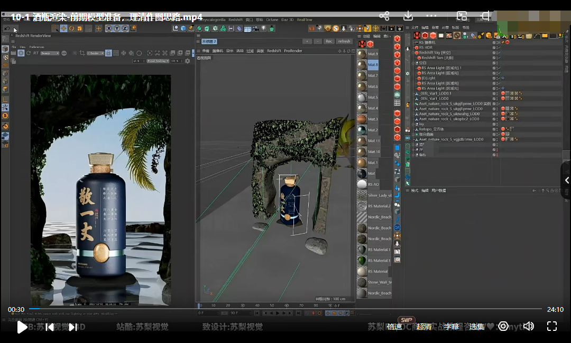This screenshot has width=571, height=343.
Task: Click the volume speaker icon
Action: 528,326
